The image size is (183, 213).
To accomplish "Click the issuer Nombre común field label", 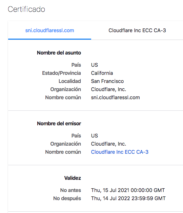I will [x=63, y=152].
